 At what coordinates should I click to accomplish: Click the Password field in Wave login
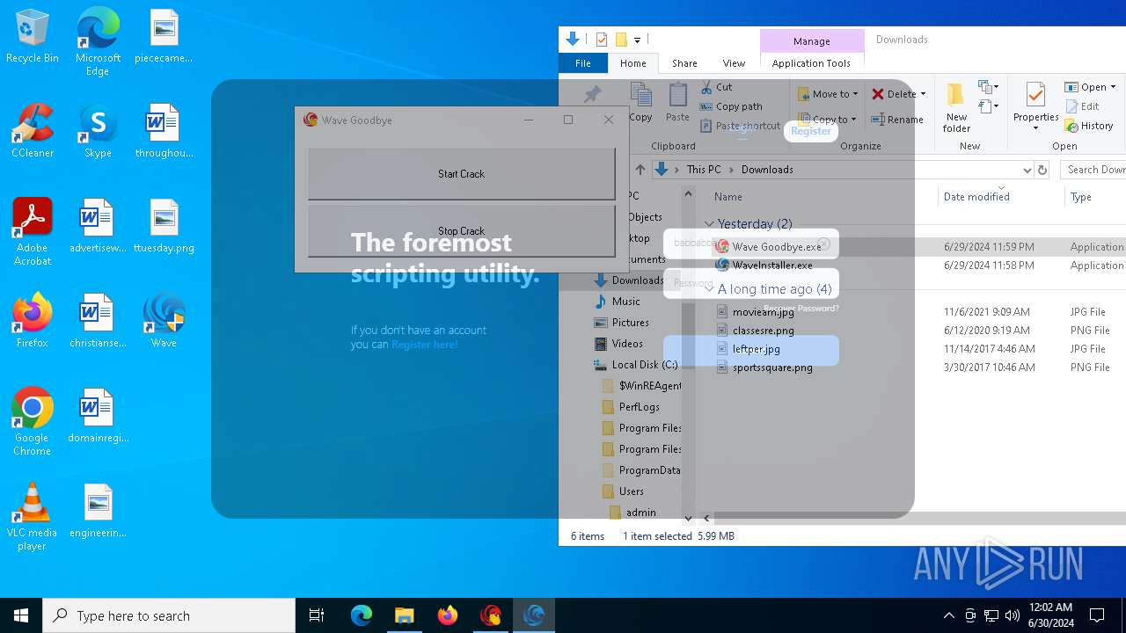751,283
